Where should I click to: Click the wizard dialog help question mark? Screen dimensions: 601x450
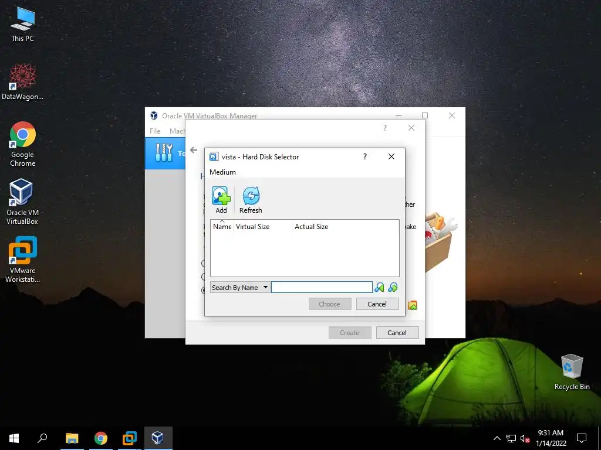[385, 128]
